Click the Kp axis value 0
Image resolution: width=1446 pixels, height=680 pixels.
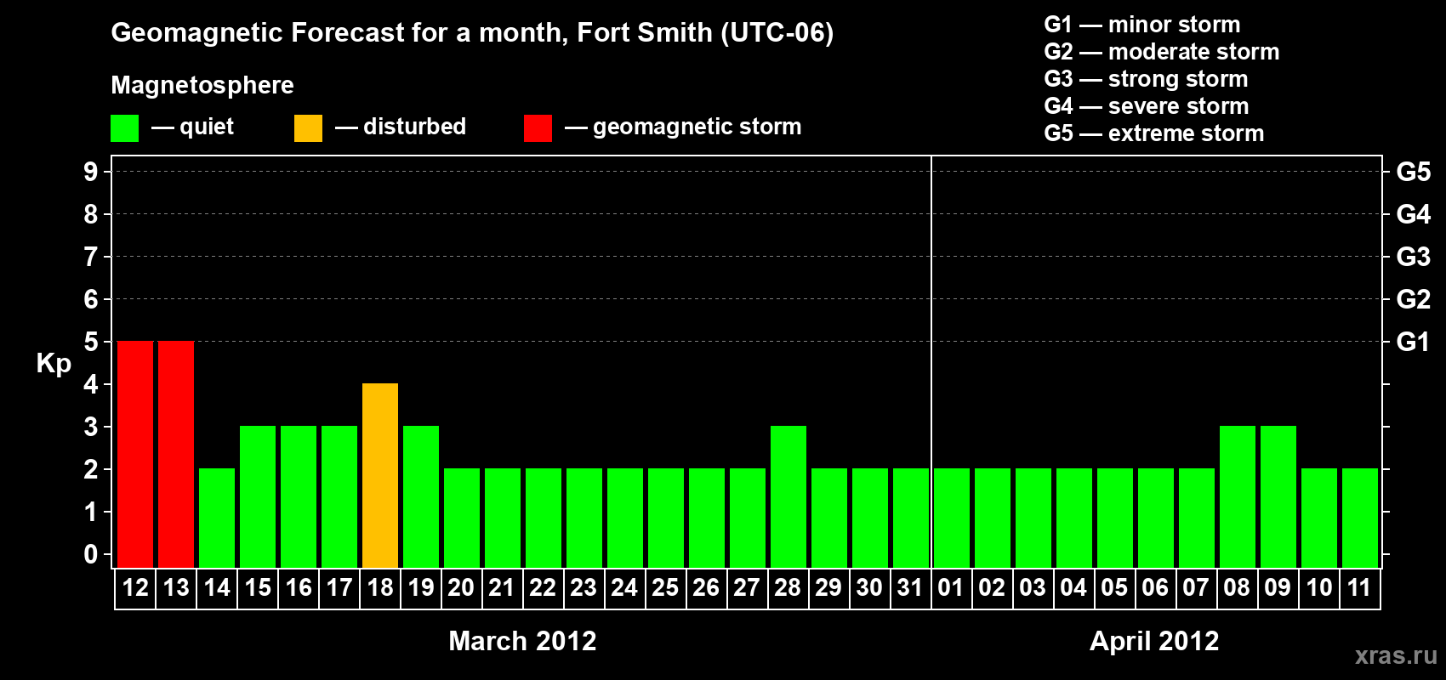click(x=91, y=554)
